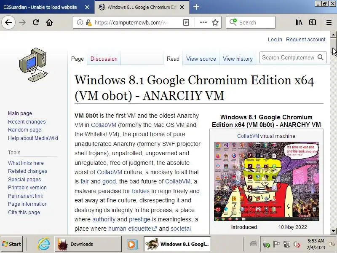Open the media player taskbar icon
The width and height of the screenshot is (337, 253).
(131, 245)
